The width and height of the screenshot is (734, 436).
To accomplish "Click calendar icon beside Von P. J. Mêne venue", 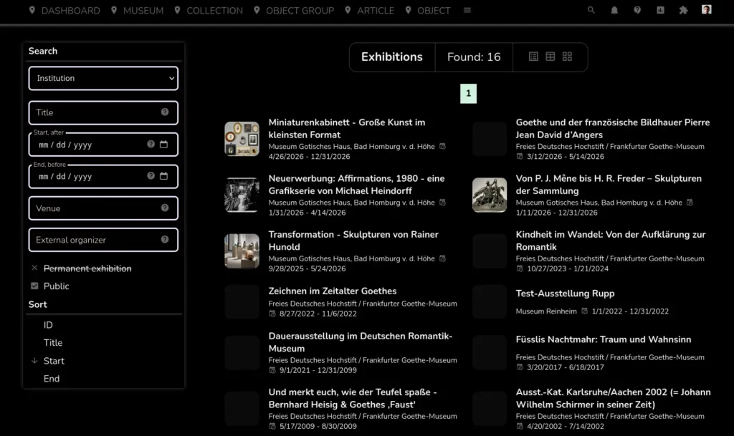I will tap(690, 203).
